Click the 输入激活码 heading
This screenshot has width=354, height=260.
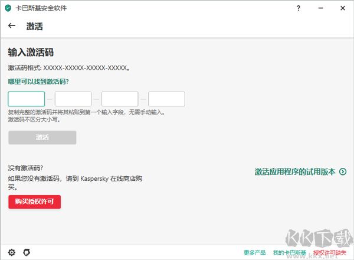click(31, 52)
